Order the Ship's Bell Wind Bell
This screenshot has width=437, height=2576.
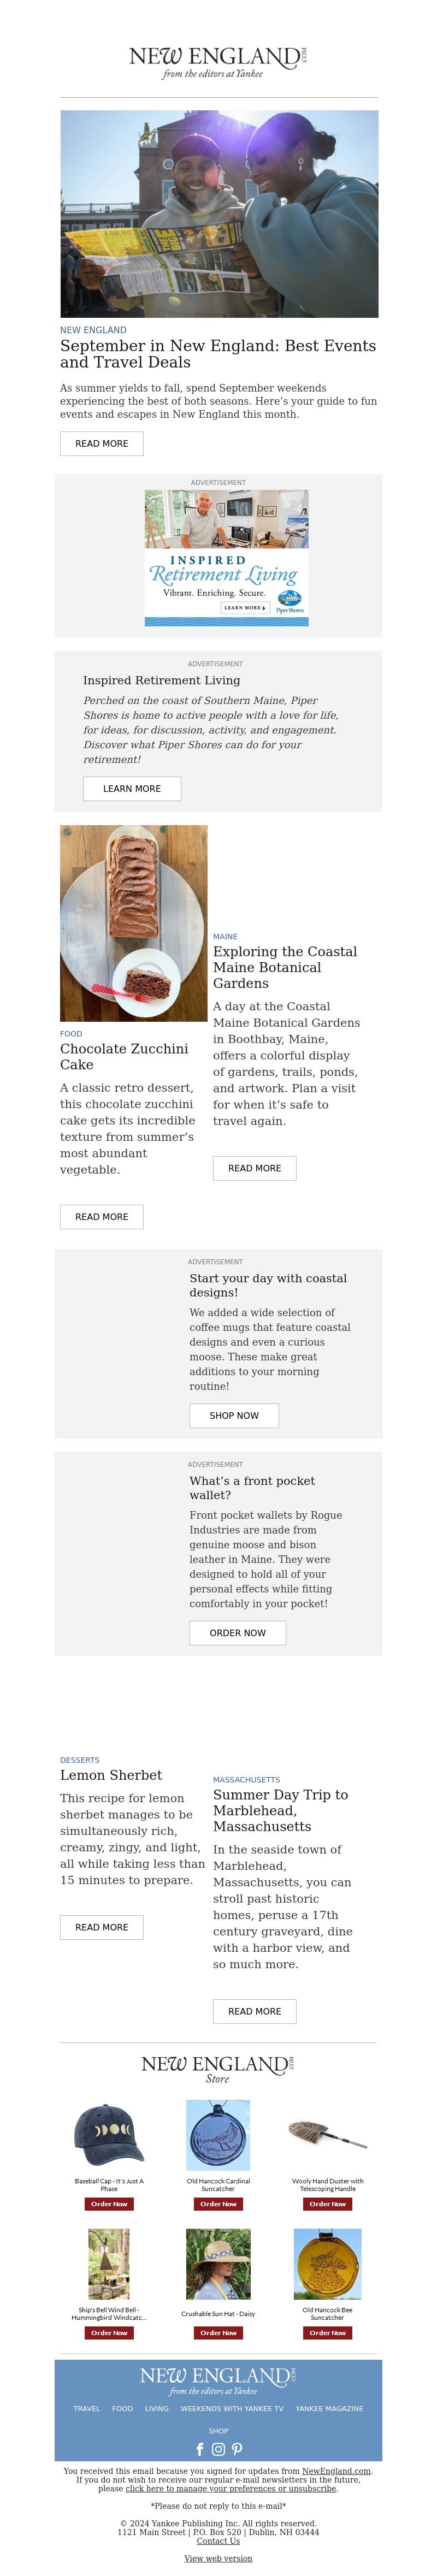pos(109,2333)
